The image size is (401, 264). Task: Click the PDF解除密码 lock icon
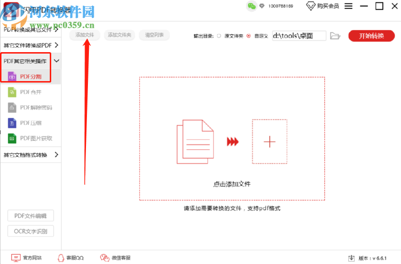point(12,107)
